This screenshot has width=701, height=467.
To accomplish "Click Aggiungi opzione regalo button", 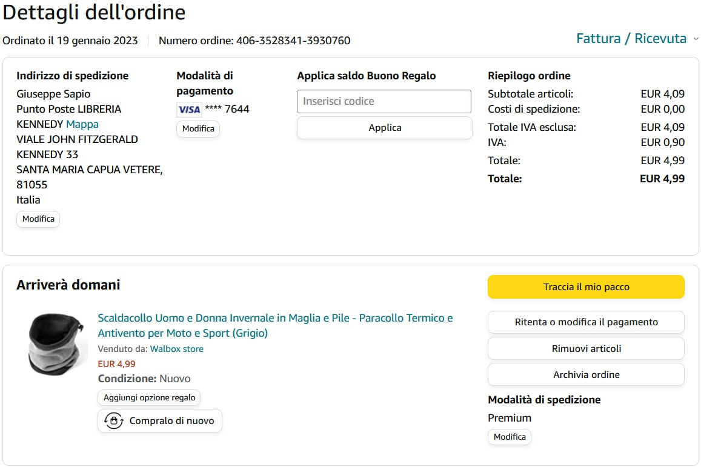I will pyautogui.click(x=149, y=397).
